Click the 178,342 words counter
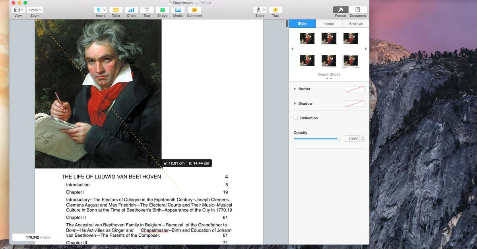This screenshot has width=477, height=249. pyautogui.click(x=38, y=238)
